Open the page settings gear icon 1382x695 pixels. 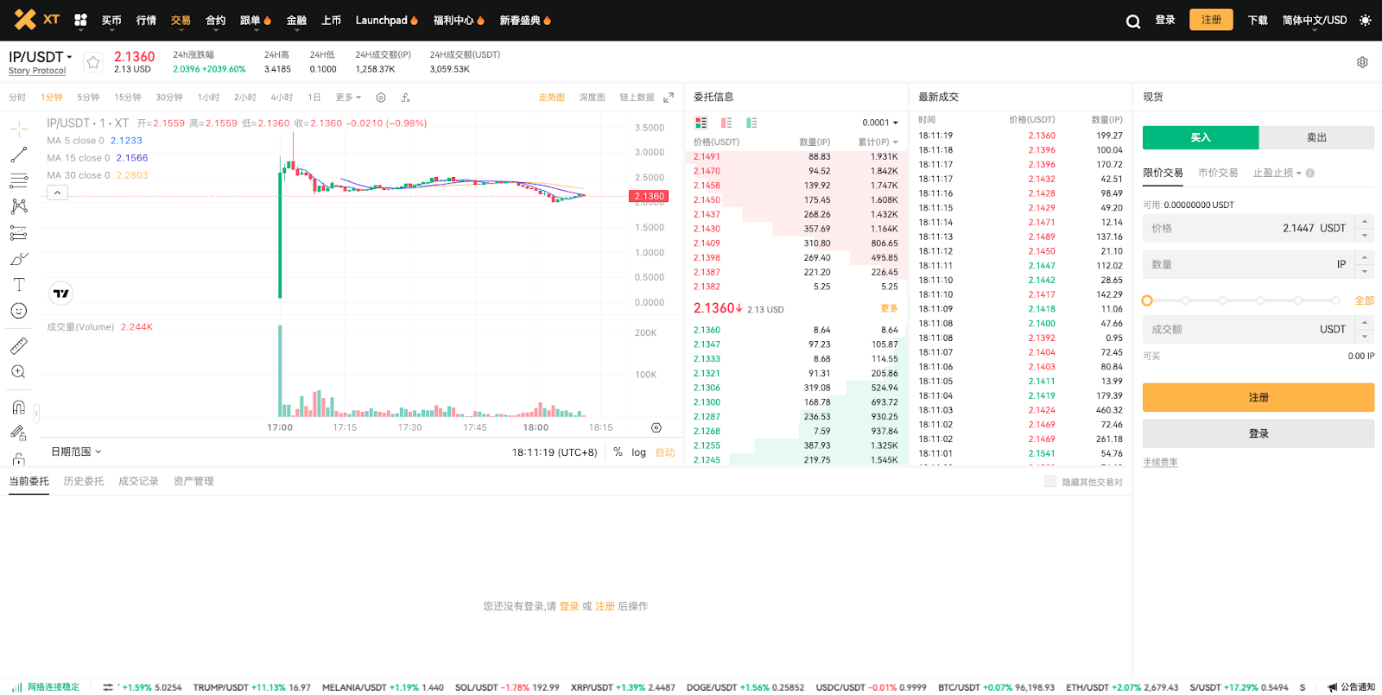(1362, 62)
